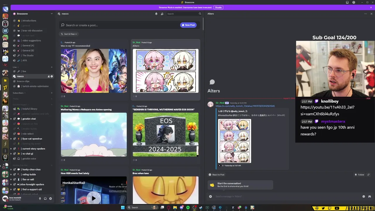
Task: Open reaccs channel settings gear
Action: click(52, 76)
